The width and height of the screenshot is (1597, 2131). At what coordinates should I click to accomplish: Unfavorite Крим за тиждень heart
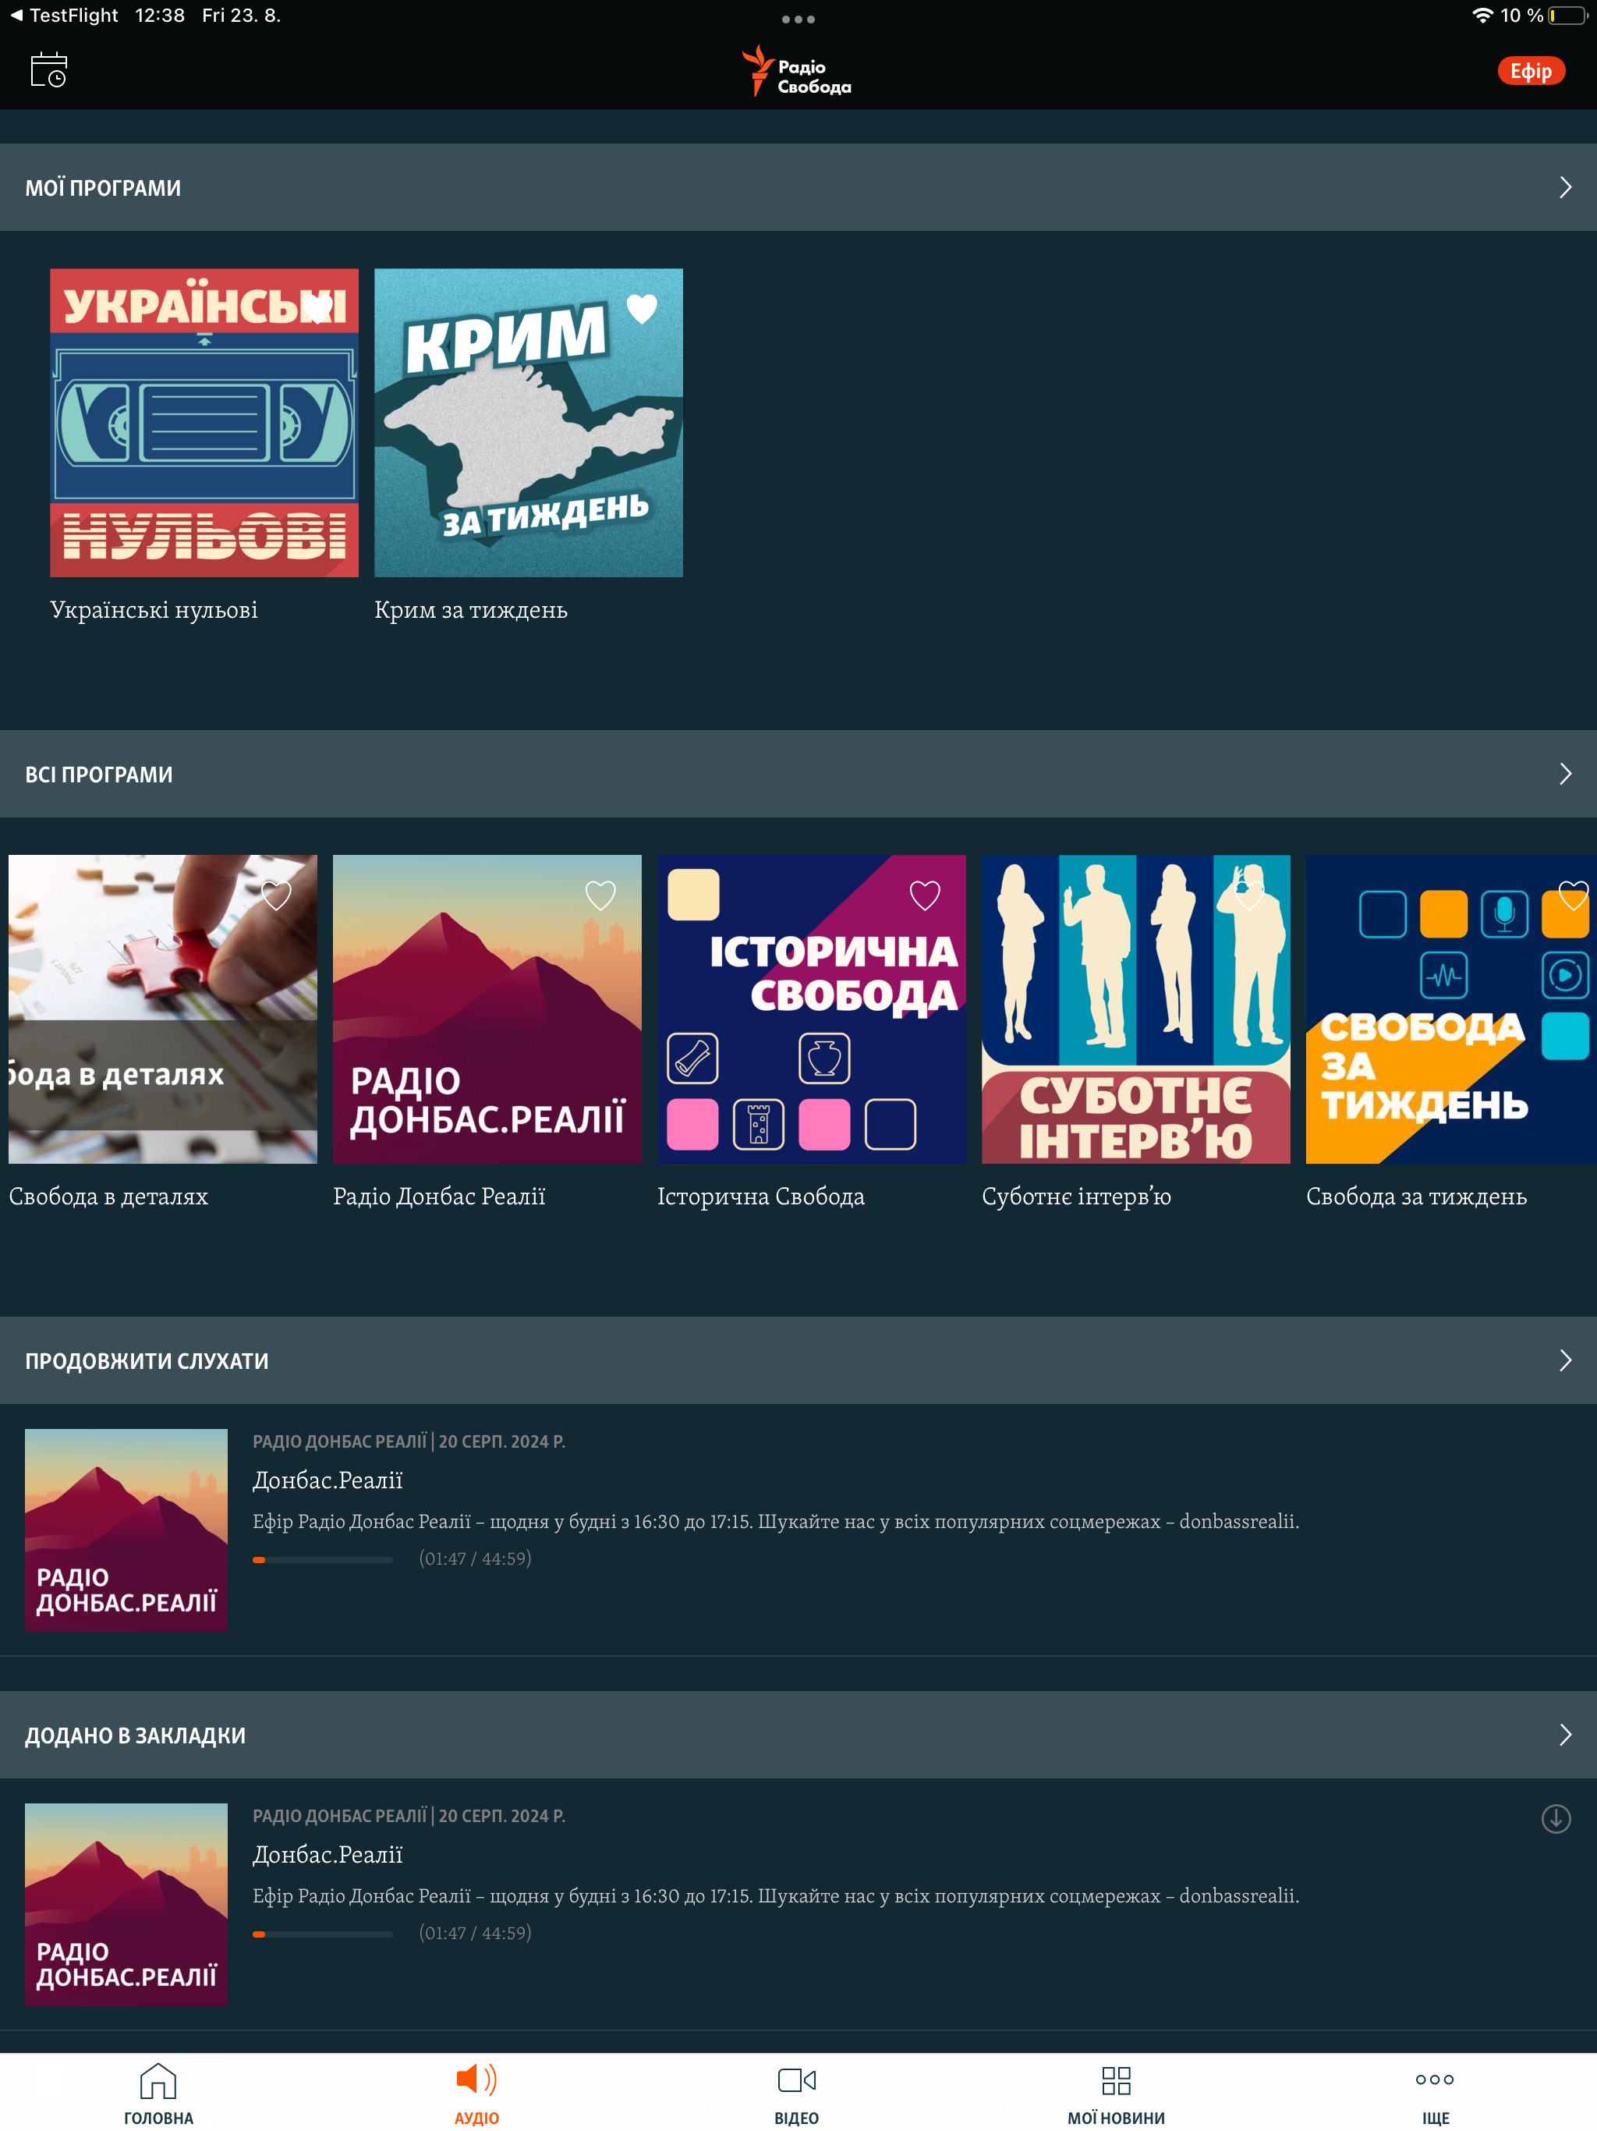click(642, 308)
